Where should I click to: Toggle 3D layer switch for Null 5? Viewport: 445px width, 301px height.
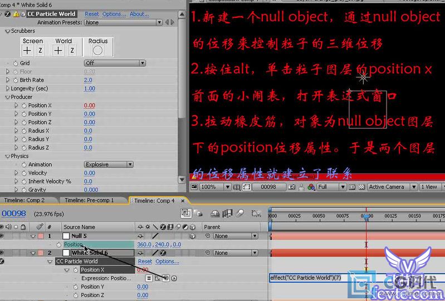click(x=192, y=236)
